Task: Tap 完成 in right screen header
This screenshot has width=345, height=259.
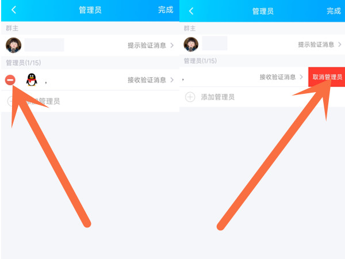Action: pos(333,11)
